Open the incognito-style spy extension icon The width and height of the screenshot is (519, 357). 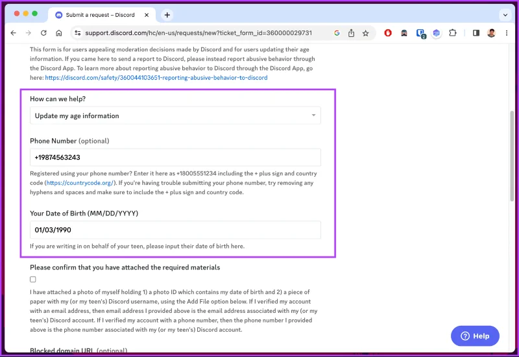pos(404,33)
